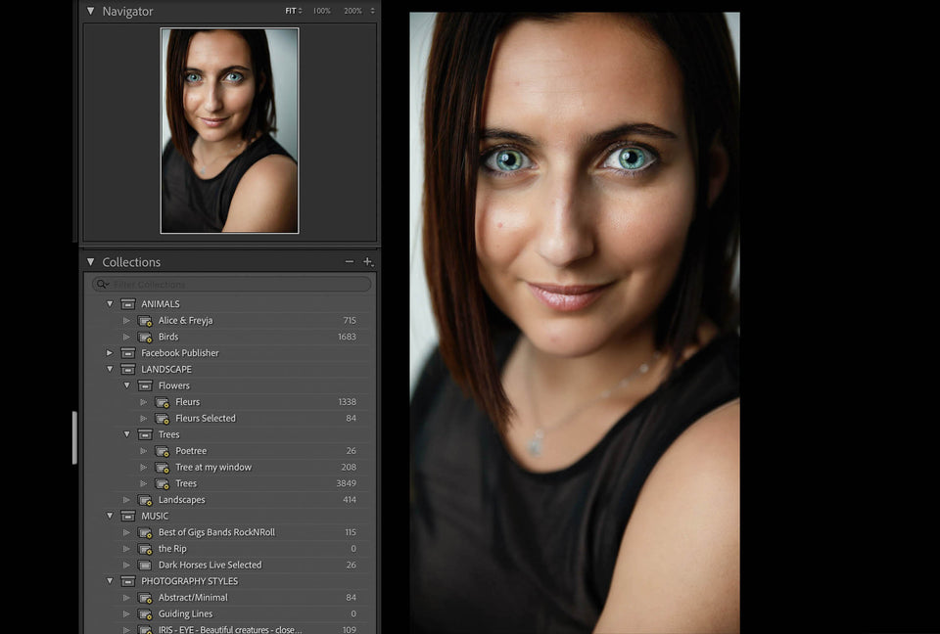The width and height of the screenshot is (940, 634).
Task: Expand the Facebook Publisher collection set
Action: (x=110, y=353)
